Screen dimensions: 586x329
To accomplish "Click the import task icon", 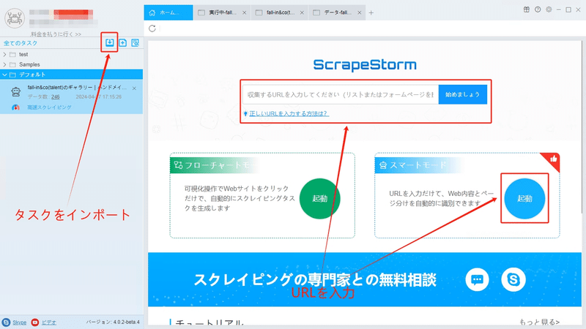I will pos(109,42).
